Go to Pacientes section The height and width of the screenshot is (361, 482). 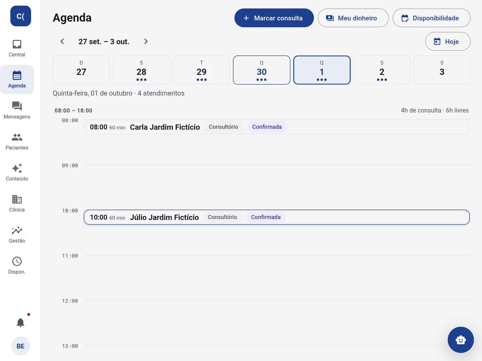click(17, 141)
